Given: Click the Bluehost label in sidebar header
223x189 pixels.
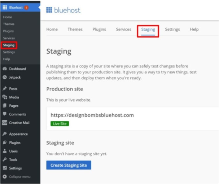Looking at the screenshot, I should click(x=16, y=7).
